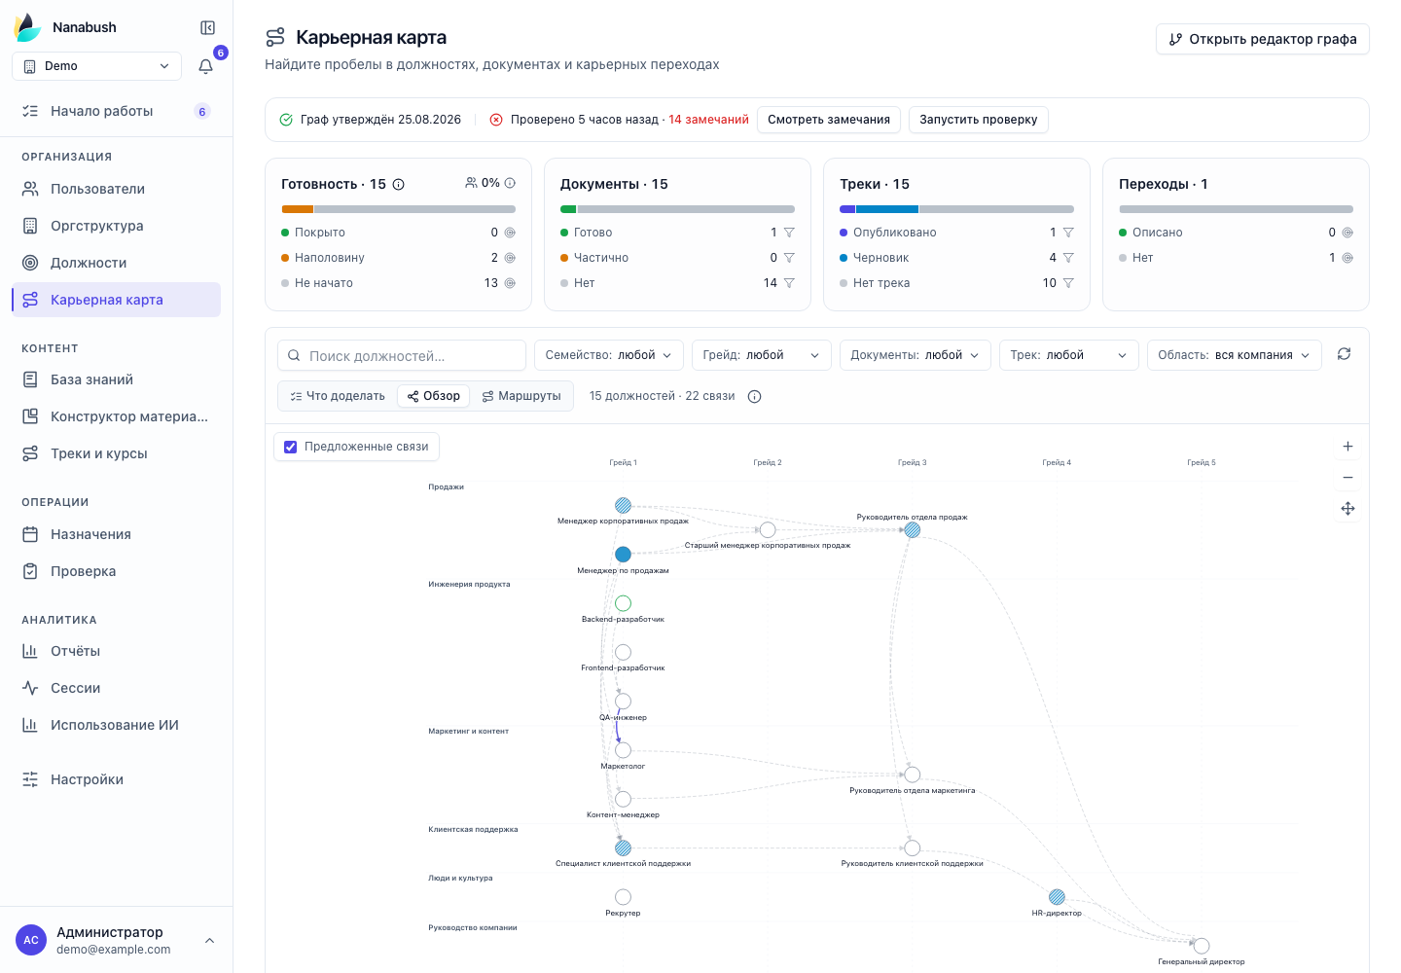Viewport: 1401px width, 973px height.
Task: Click the fit-to-view move icon
Action: coord(1347,508)
